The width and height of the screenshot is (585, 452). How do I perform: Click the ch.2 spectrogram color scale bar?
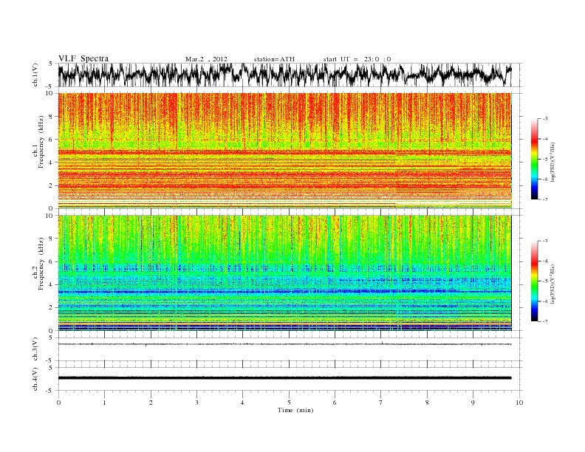(x=535, y=281)
